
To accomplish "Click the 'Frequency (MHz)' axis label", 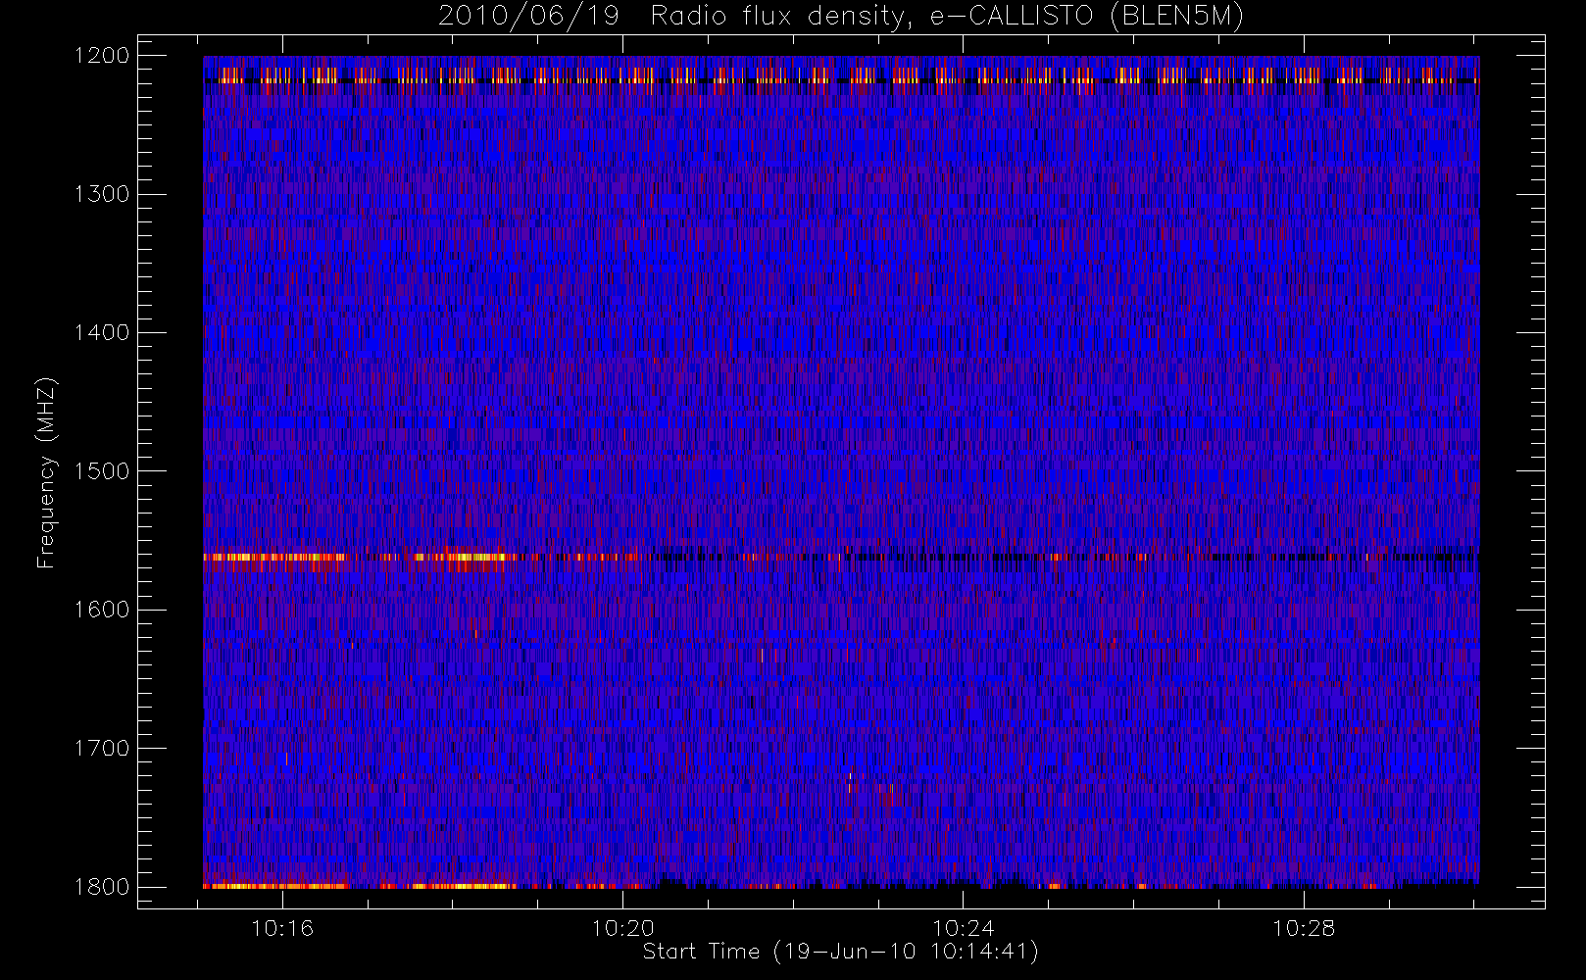I will 46,472.
